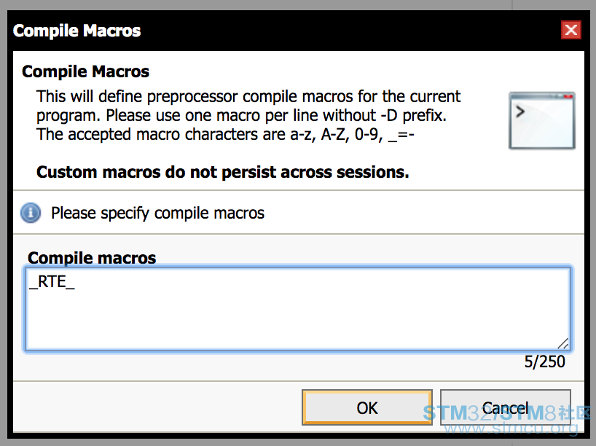Screen dimensions: 596x446
Task: Confirm the macros with the OK button
Action: [367, 407]
